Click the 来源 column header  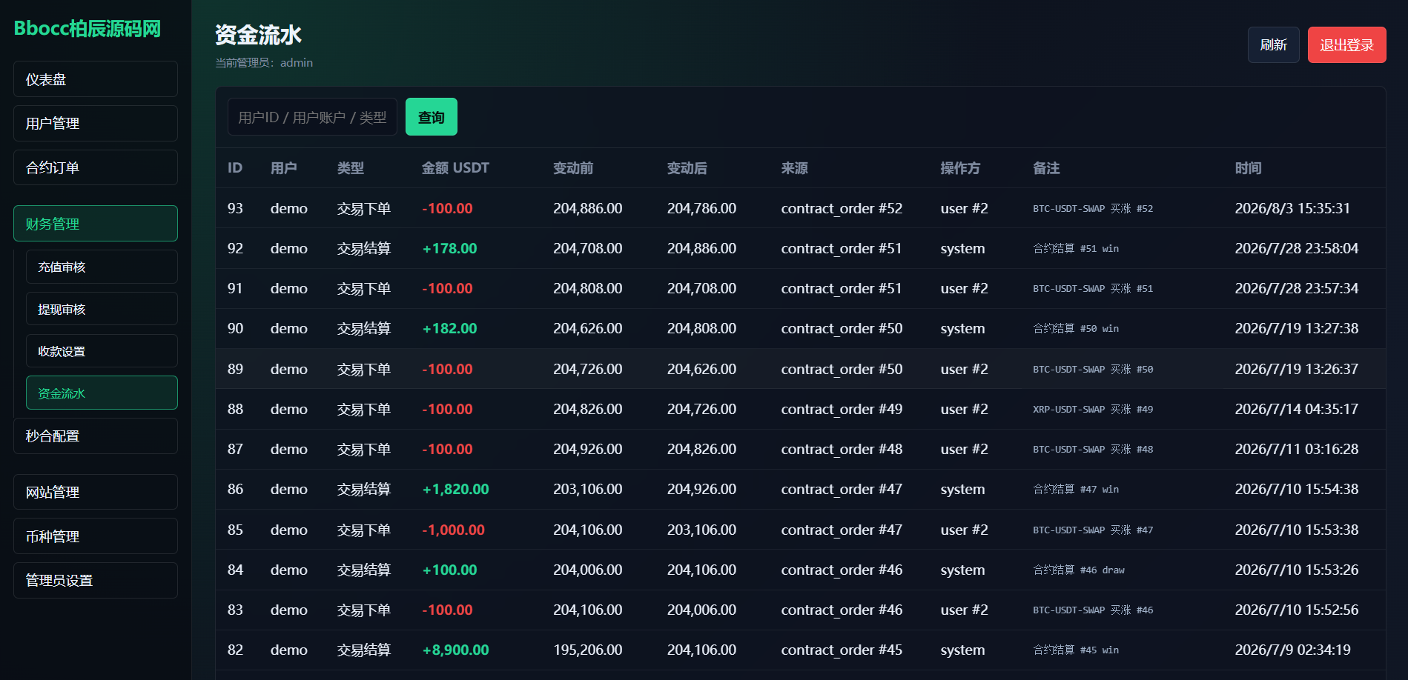coord(794,168)
